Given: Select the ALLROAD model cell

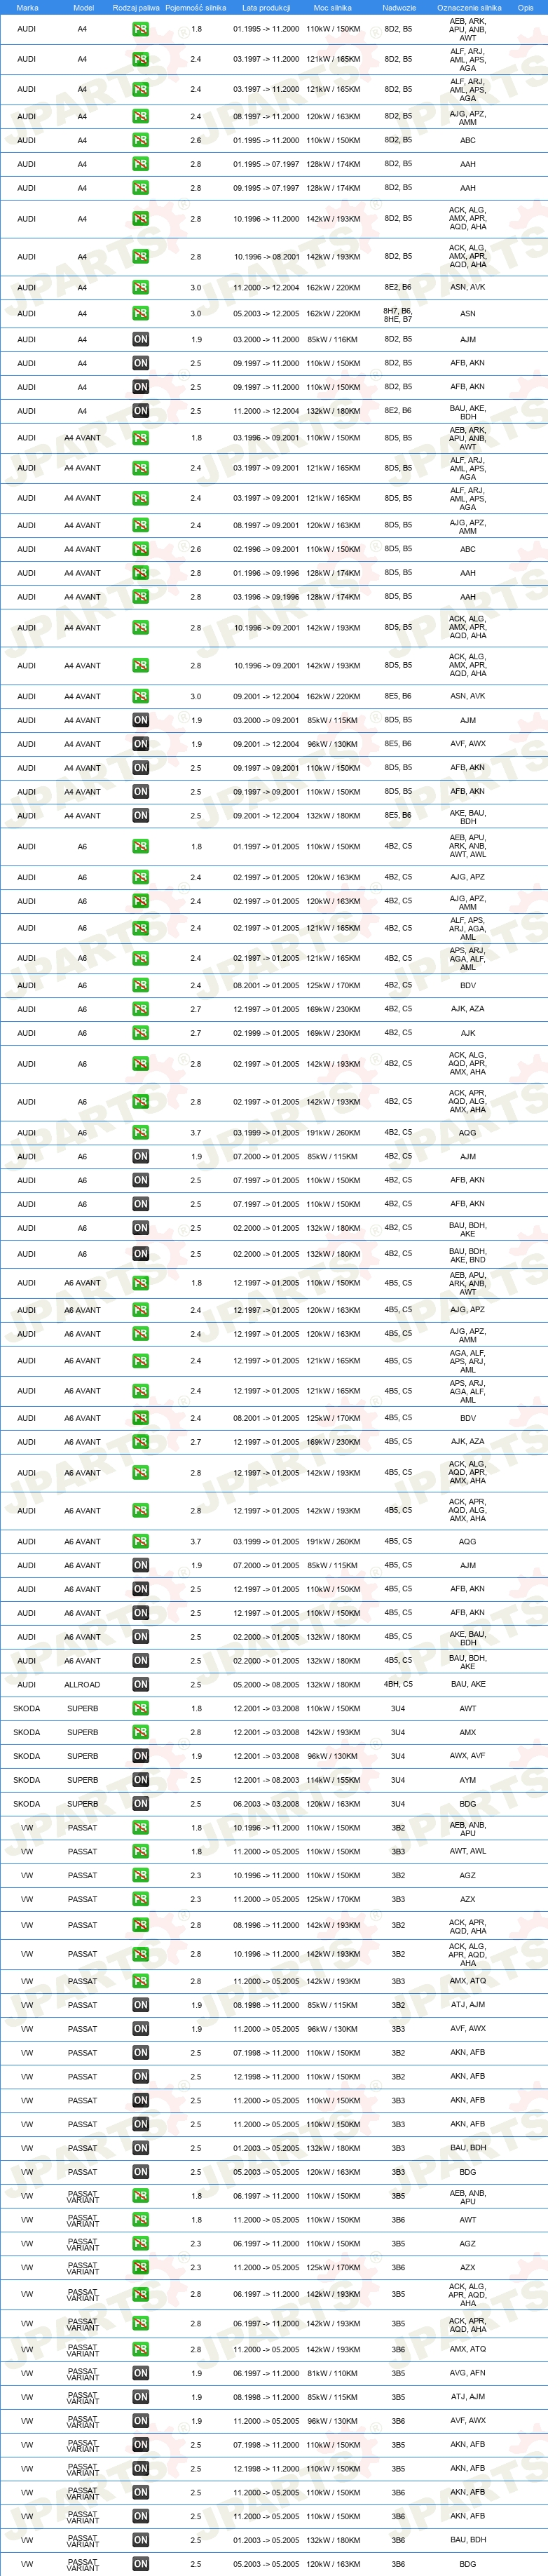Looking at the screenshot, I should point(82,1684).
